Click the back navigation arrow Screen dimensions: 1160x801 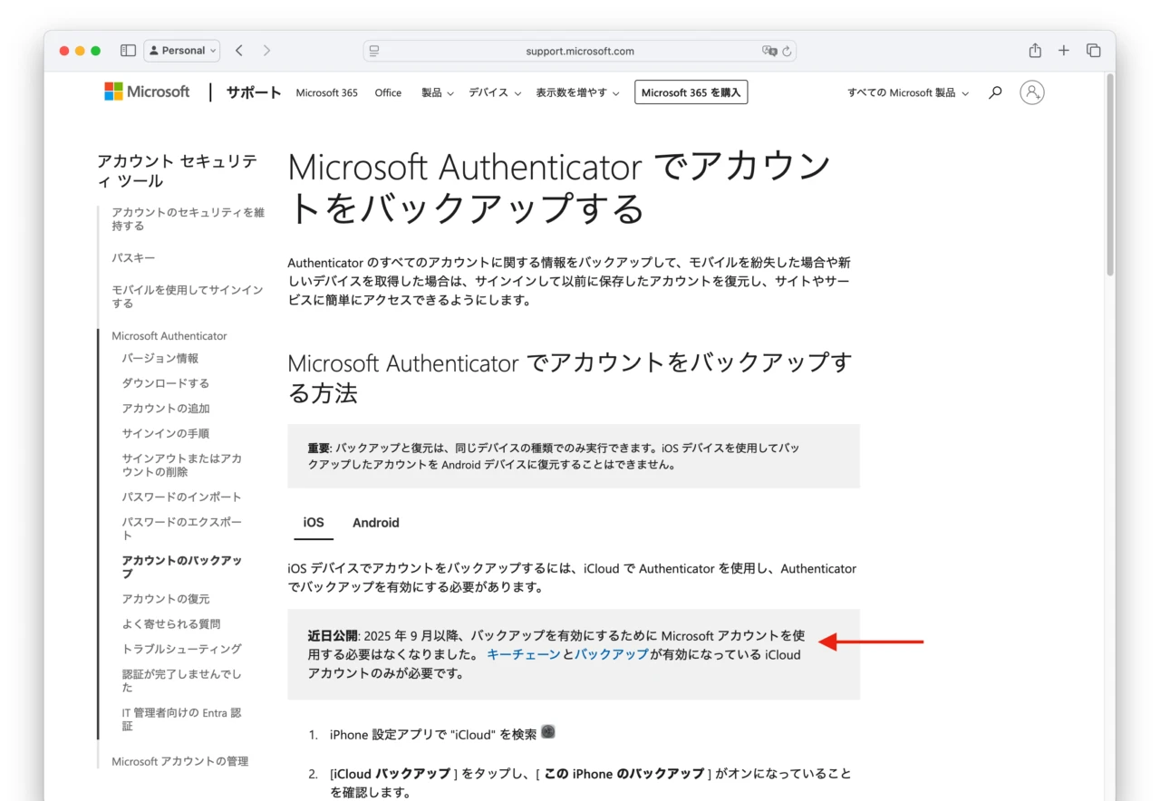pos(238,50)
